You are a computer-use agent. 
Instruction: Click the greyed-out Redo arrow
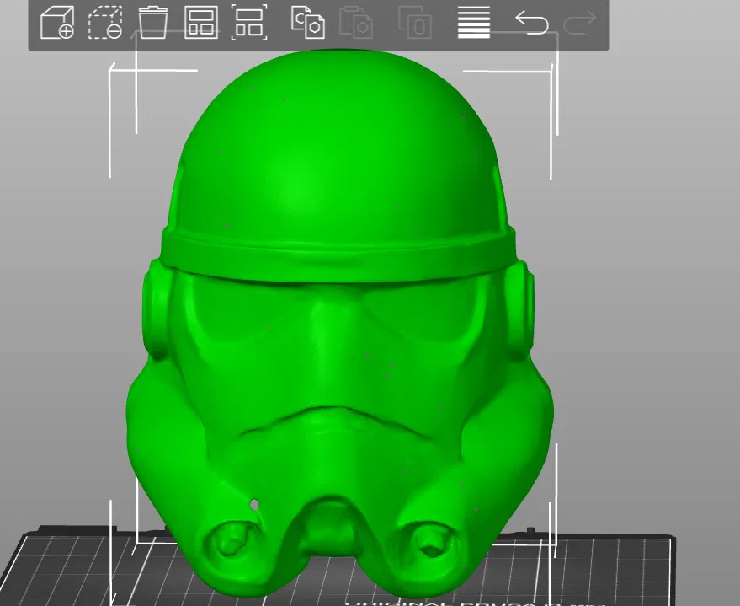[x=580, y=22]
